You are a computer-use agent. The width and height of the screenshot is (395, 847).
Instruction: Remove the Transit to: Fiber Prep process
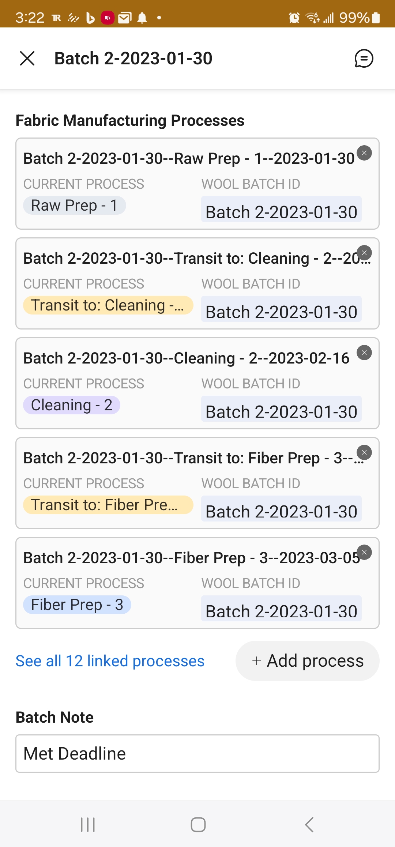(x=364, y=452)
